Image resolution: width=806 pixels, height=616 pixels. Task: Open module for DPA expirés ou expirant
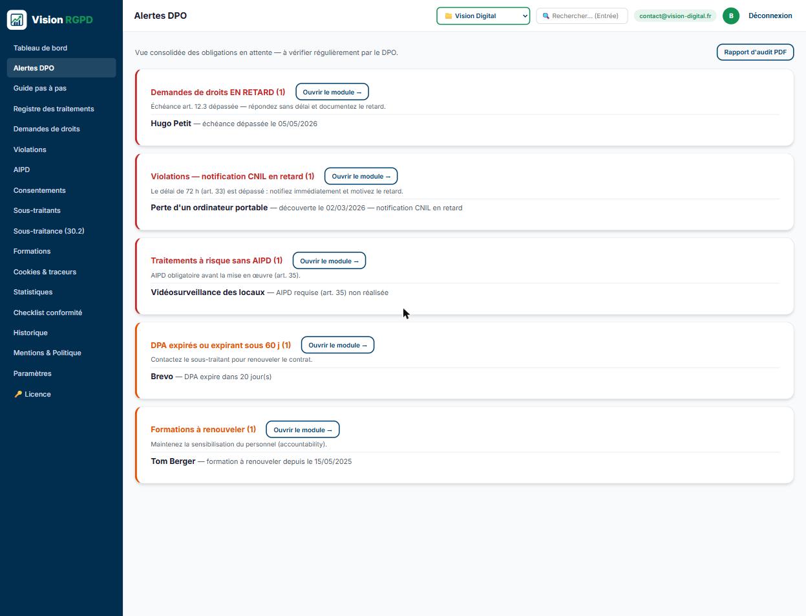point(337,345)
